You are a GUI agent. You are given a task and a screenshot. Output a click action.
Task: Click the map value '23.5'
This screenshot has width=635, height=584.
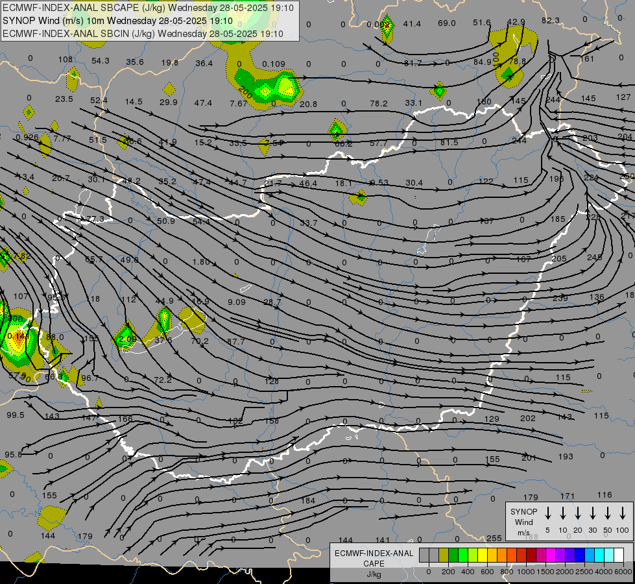[x=64, y=99]
